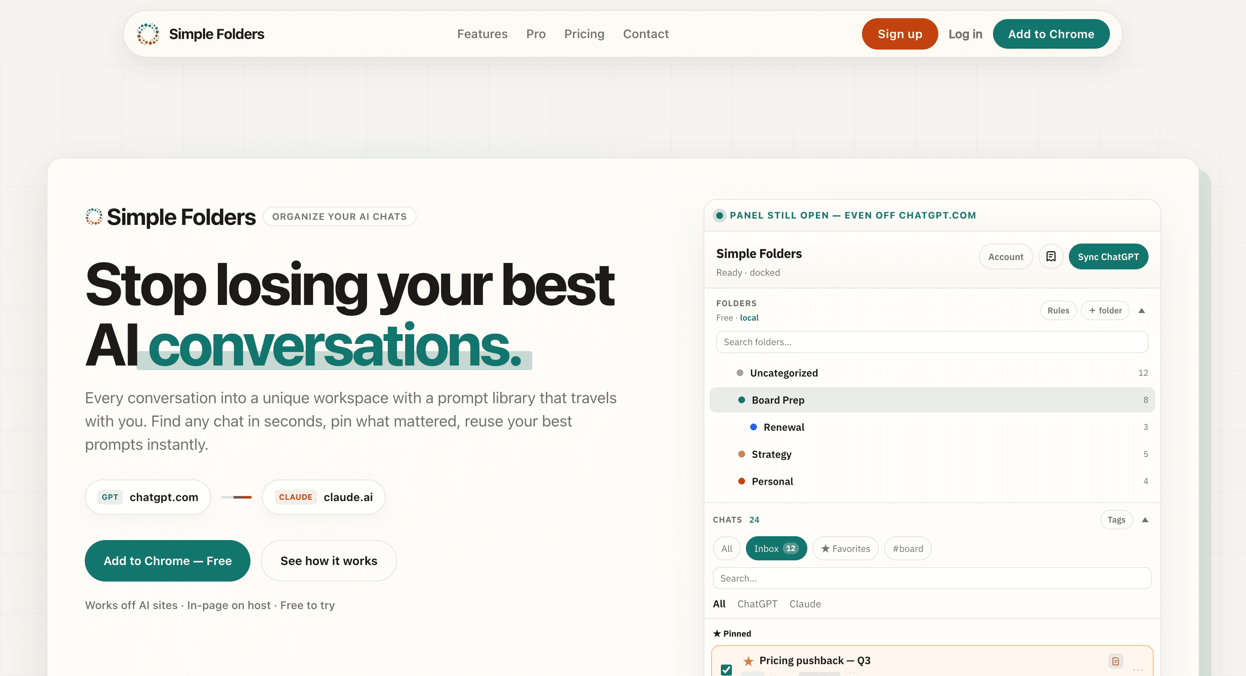Click the blue dot beside Renewal
1246x676 pixels.
point(753,427)
